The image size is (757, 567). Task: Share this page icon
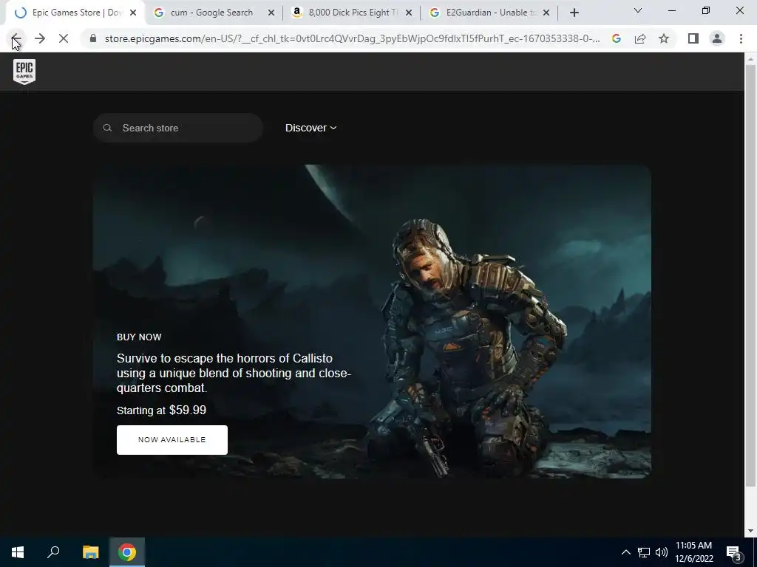[x=640, y=38]
